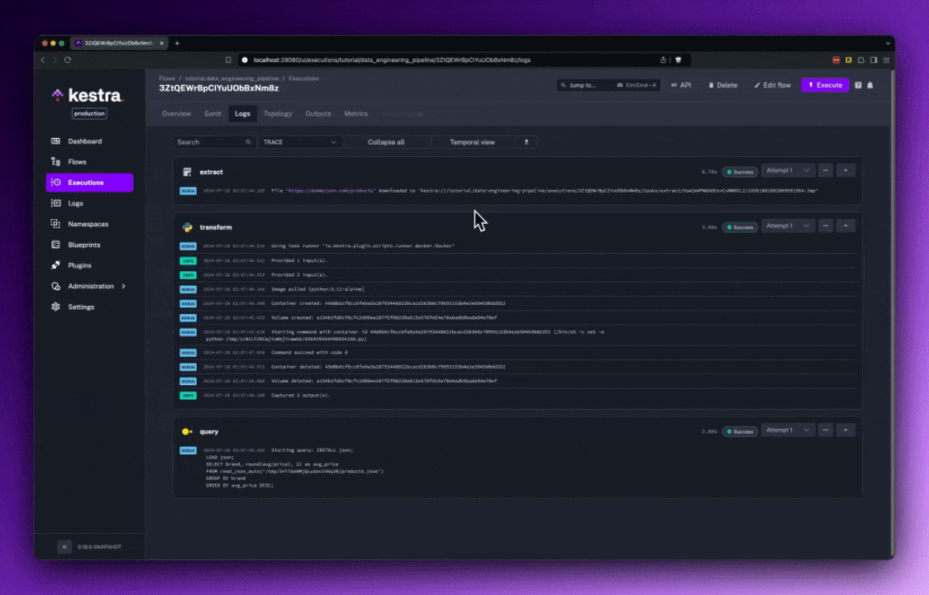Switch to the Topology tab
The image size is (929, 595).
point(278,114)
